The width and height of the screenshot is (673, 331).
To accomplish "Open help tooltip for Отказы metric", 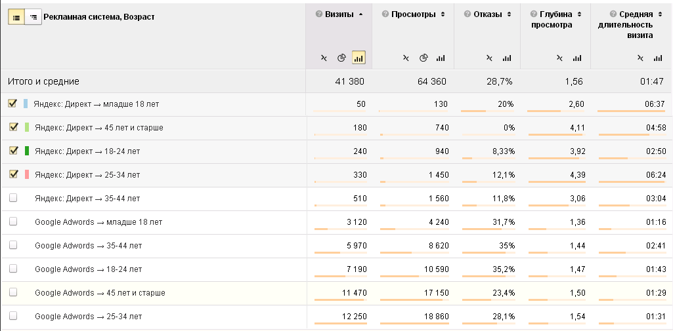I will (466, 14).
